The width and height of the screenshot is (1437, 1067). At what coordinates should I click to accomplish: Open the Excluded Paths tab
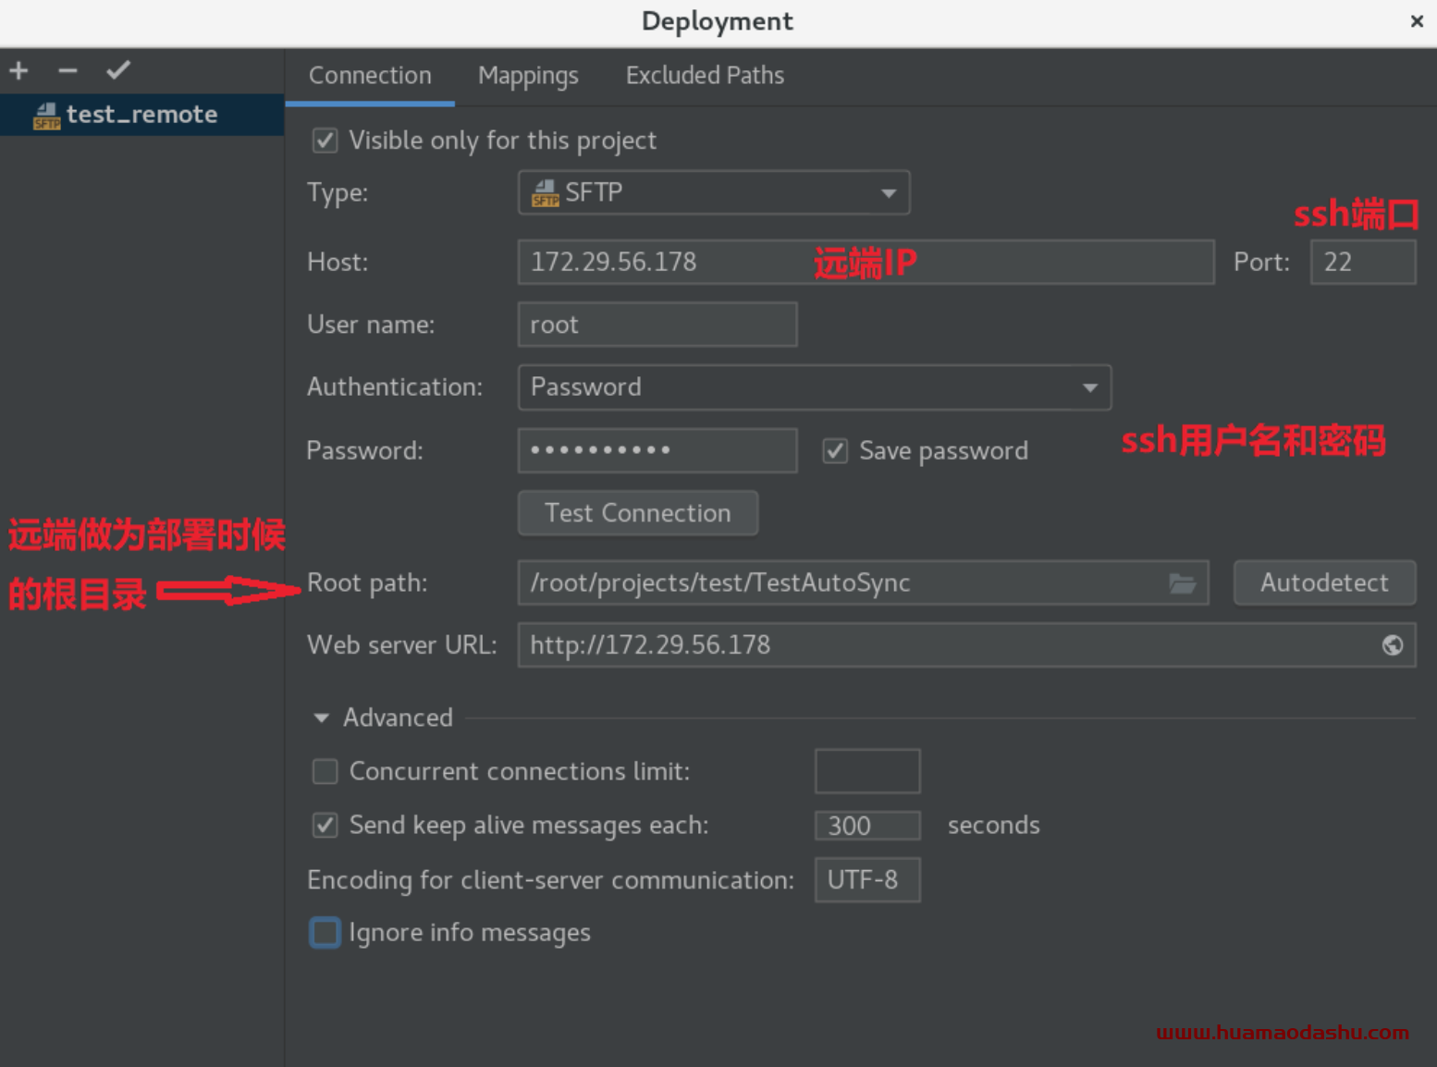coord(705,76)
